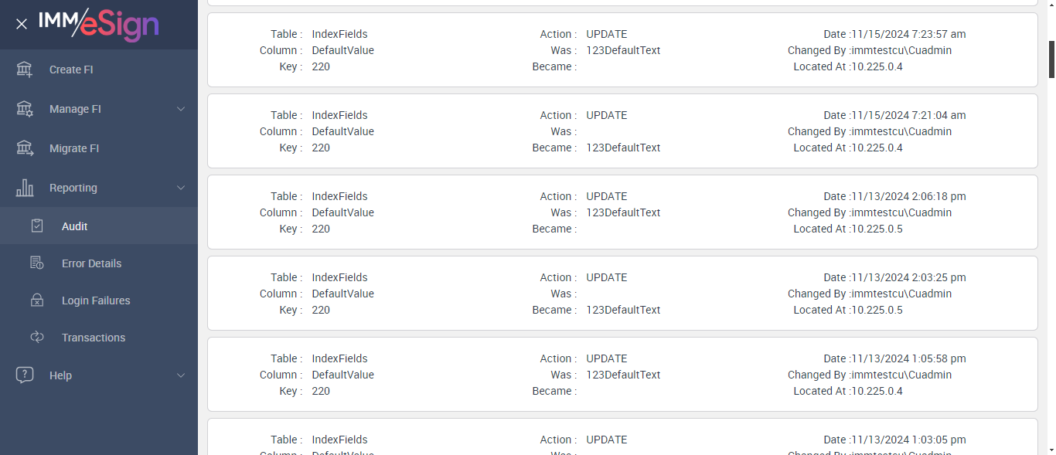Close the sidebar with the X icon
This screenshot has width=1056, height=455.
(22, 24)
